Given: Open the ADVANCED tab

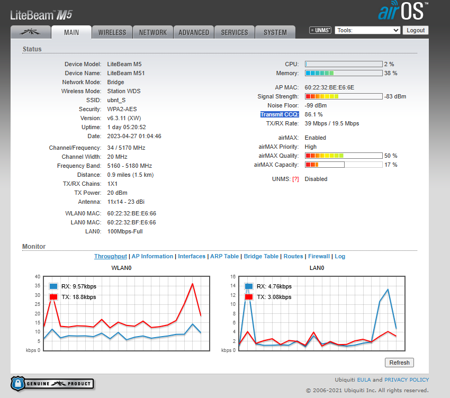Looking at the screenshot, I should (x=194, y=32).
